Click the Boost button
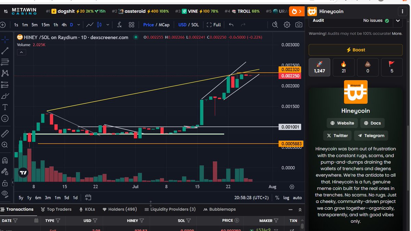The height and width of the screenshot is (231, 411). [356, 50]
